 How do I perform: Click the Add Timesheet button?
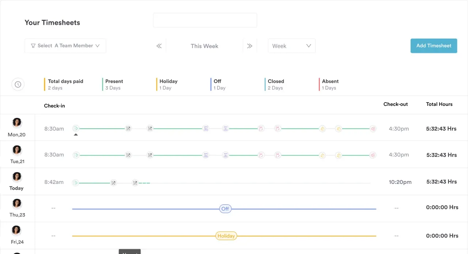tap(434, 46)
